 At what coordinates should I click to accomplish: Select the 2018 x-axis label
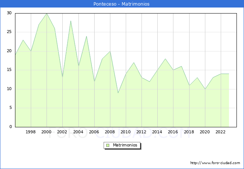[x=189, y=132]
